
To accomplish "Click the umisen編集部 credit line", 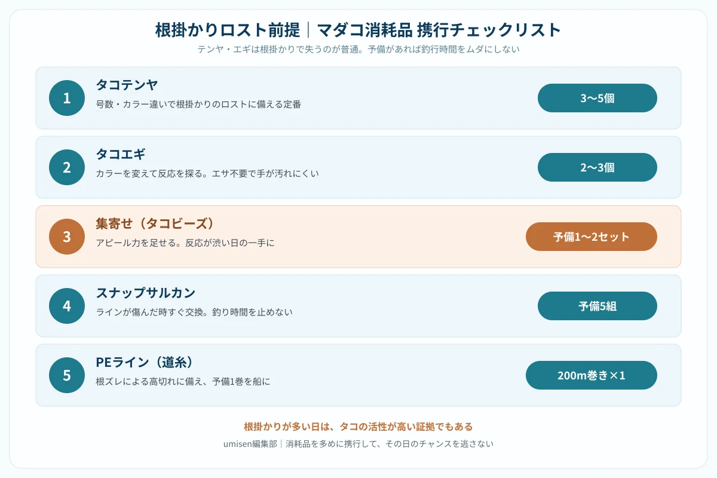I will (x=358, y=444).
